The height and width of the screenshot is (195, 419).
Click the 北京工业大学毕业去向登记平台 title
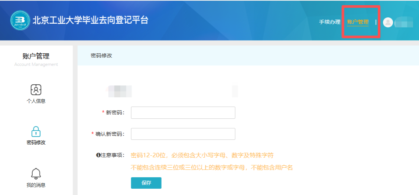(x=90, y=20)
